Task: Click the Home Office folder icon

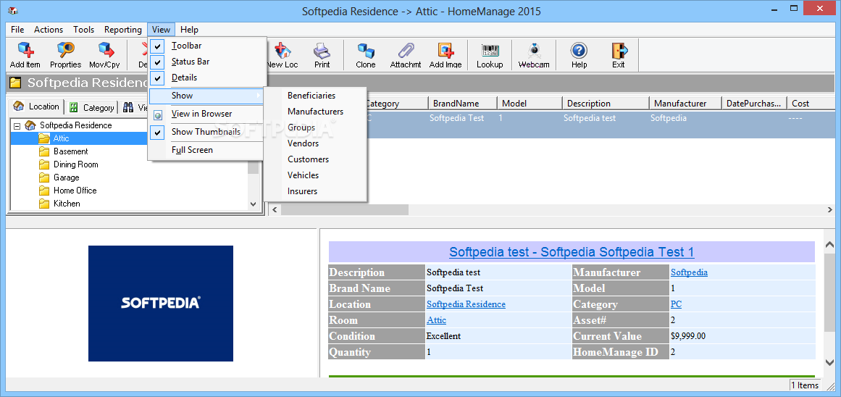Action: pos(44,191)
